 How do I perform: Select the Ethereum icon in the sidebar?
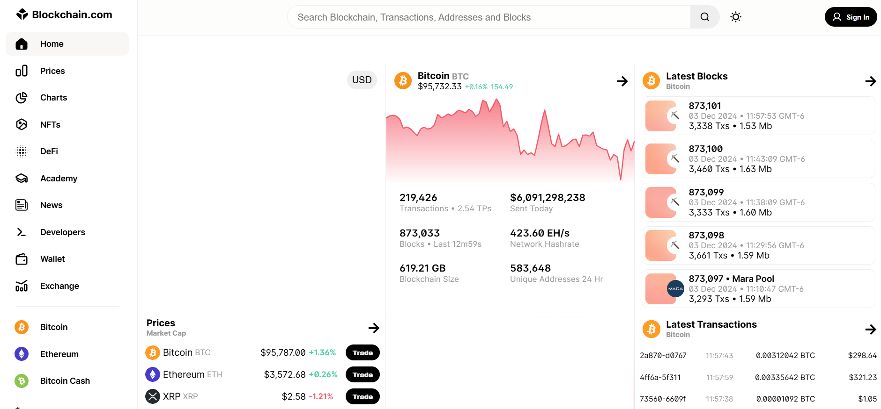[x=22, y=354]
